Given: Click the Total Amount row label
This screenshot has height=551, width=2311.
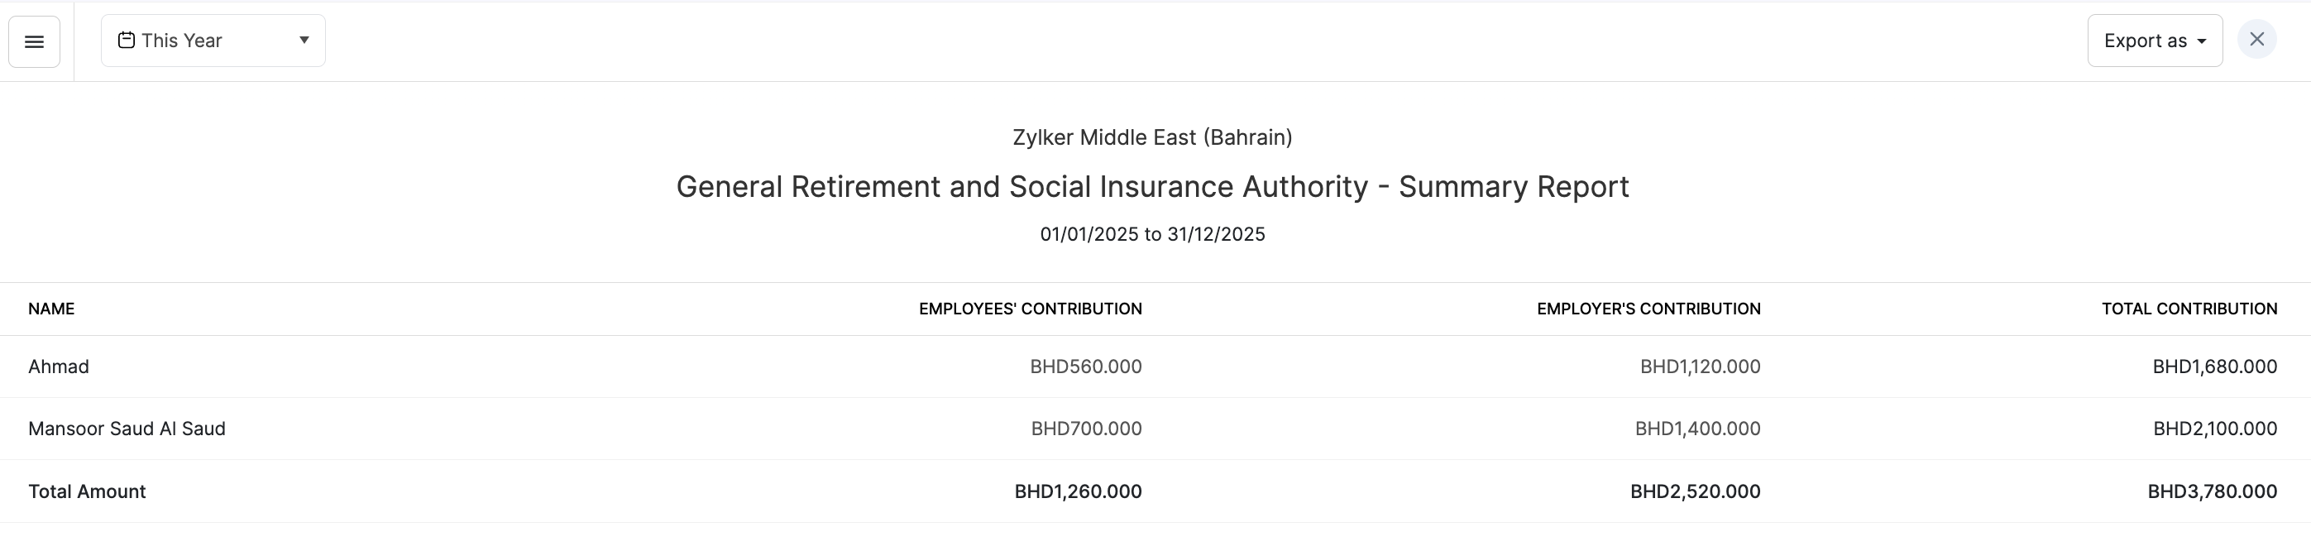Looking at the screenshot, I should click(x=87, y=491).
